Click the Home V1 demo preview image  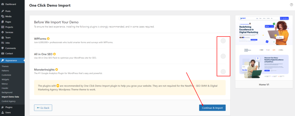pos(264,48)
